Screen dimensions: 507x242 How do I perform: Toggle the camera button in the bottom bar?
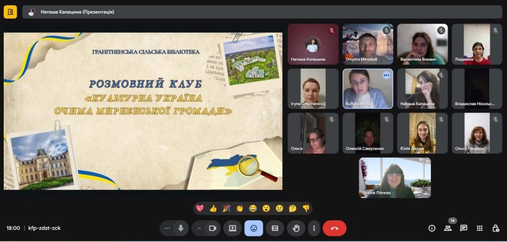[213, 228]
